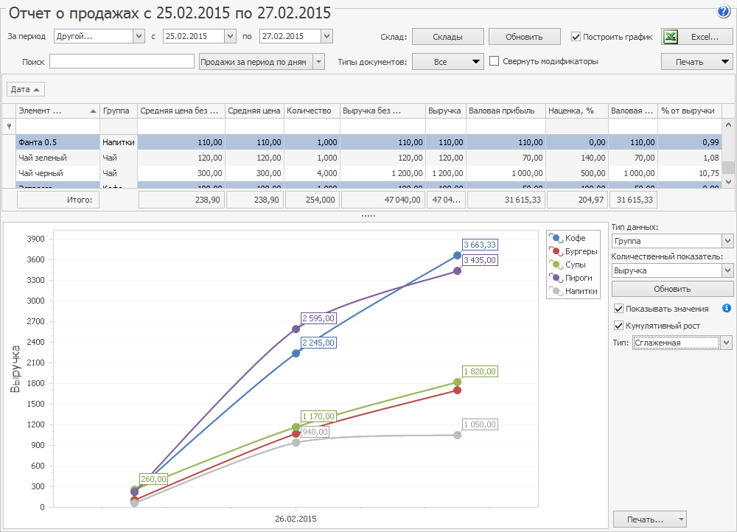737x532 pixels.
Task: Click the Обновить button under Количественный показатель
Action: [x=671, y=289]
